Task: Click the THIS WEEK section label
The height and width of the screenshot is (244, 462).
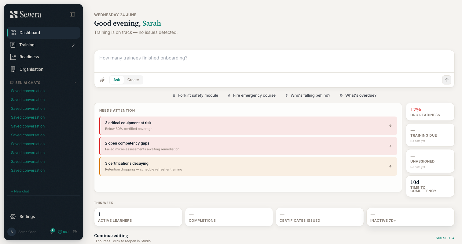Action: coord(104,203)
